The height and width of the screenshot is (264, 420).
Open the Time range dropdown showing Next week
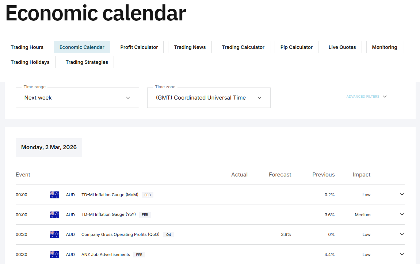[x=77, y=98]
